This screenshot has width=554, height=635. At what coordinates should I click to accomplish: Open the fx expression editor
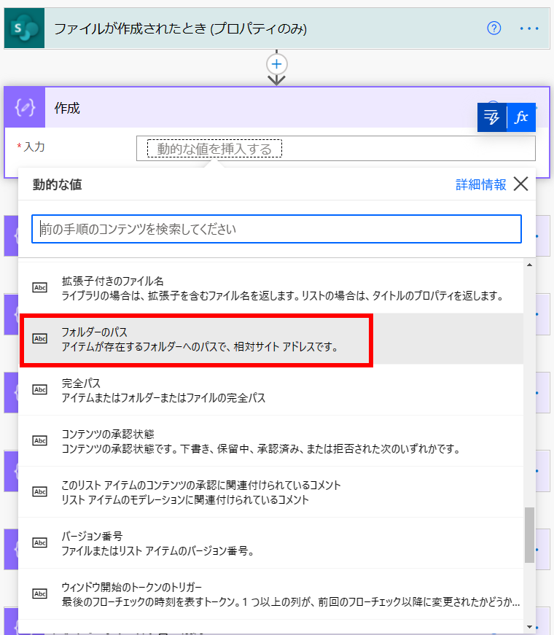[x=521, y=117]
